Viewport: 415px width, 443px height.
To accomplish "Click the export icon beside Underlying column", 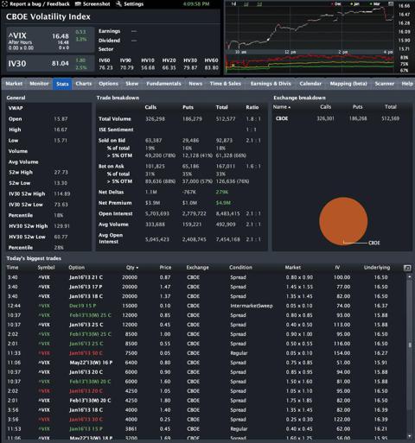I will pyautogui.click(x=407, y=268).
